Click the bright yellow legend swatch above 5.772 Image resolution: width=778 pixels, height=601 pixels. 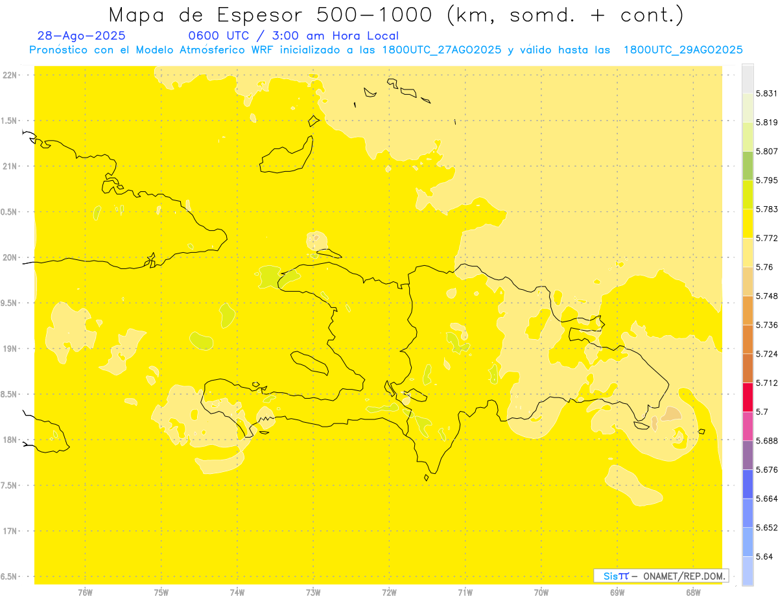tap(748, 223)
